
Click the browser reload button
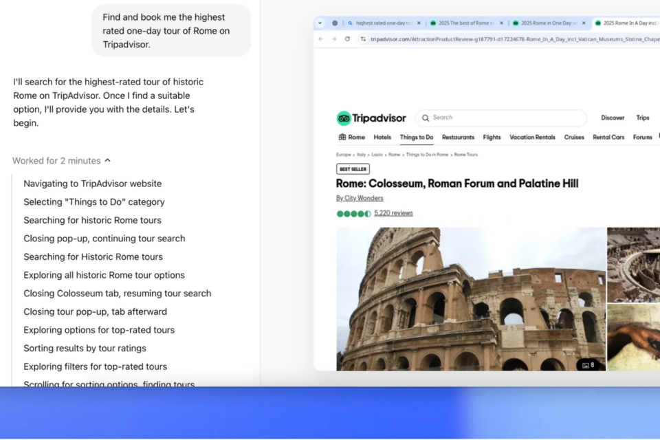click(x=347, y=39)
